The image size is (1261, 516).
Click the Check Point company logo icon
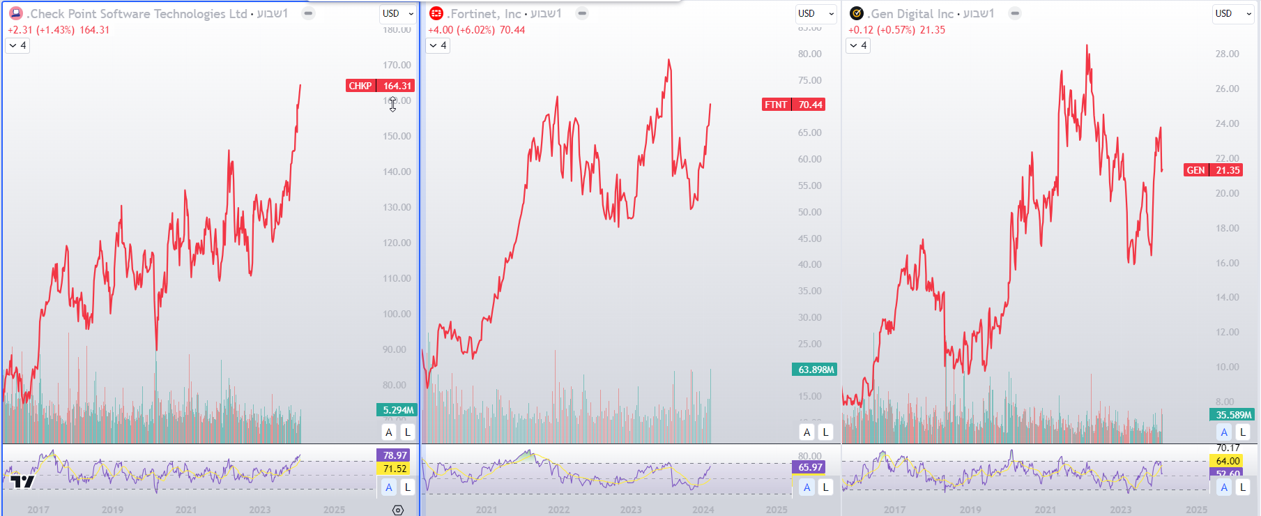[x=15, y=13]
